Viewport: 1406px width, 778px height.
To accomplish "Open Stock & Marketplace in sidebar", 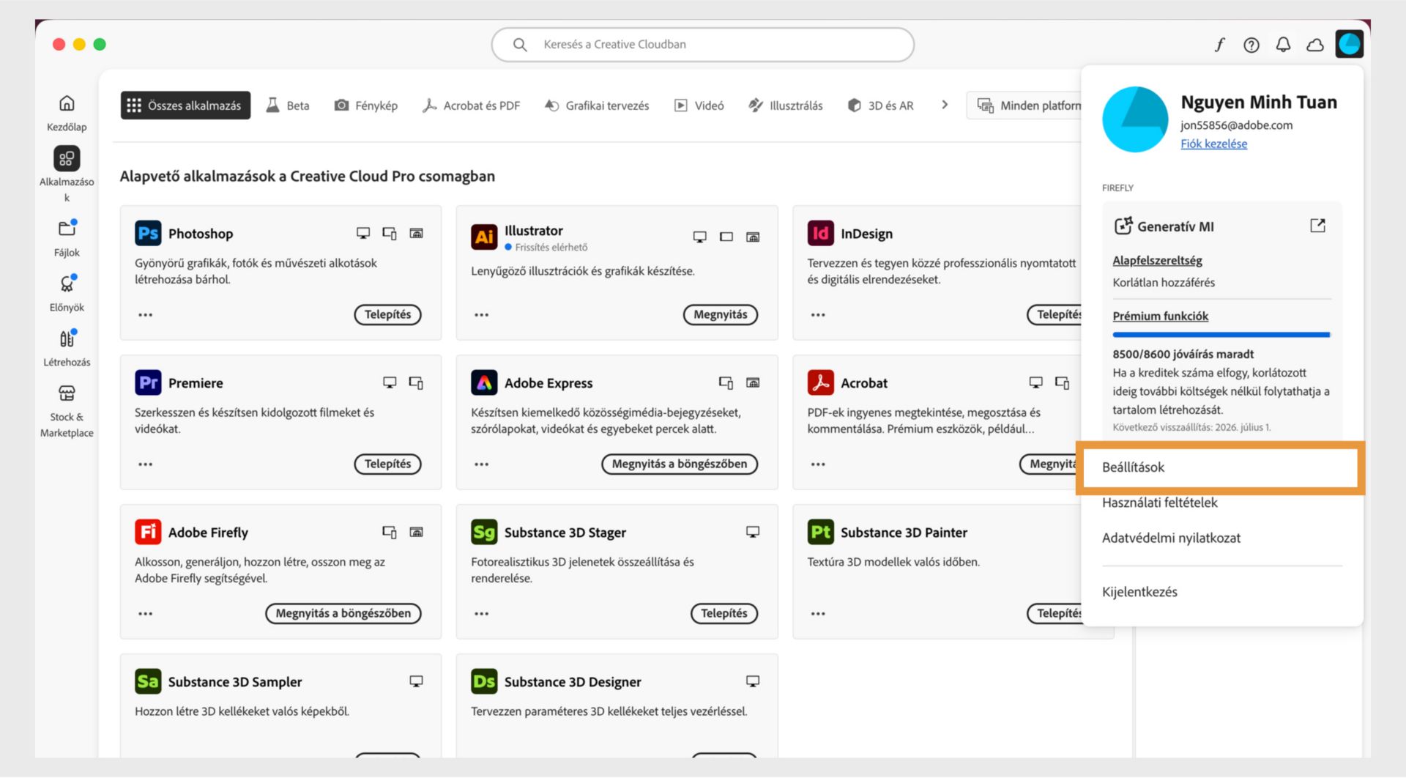I will pyautogui.click(x=67, y=393).
